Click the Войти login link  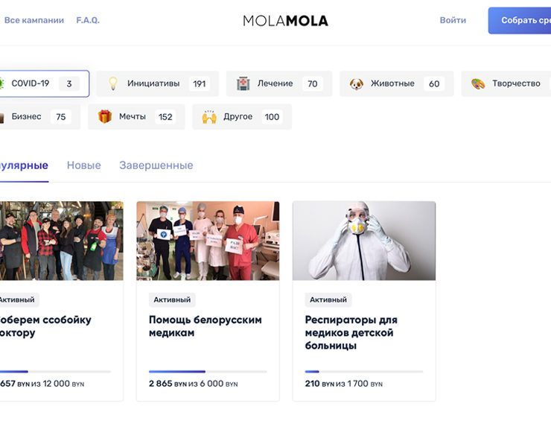click(453, 20)
